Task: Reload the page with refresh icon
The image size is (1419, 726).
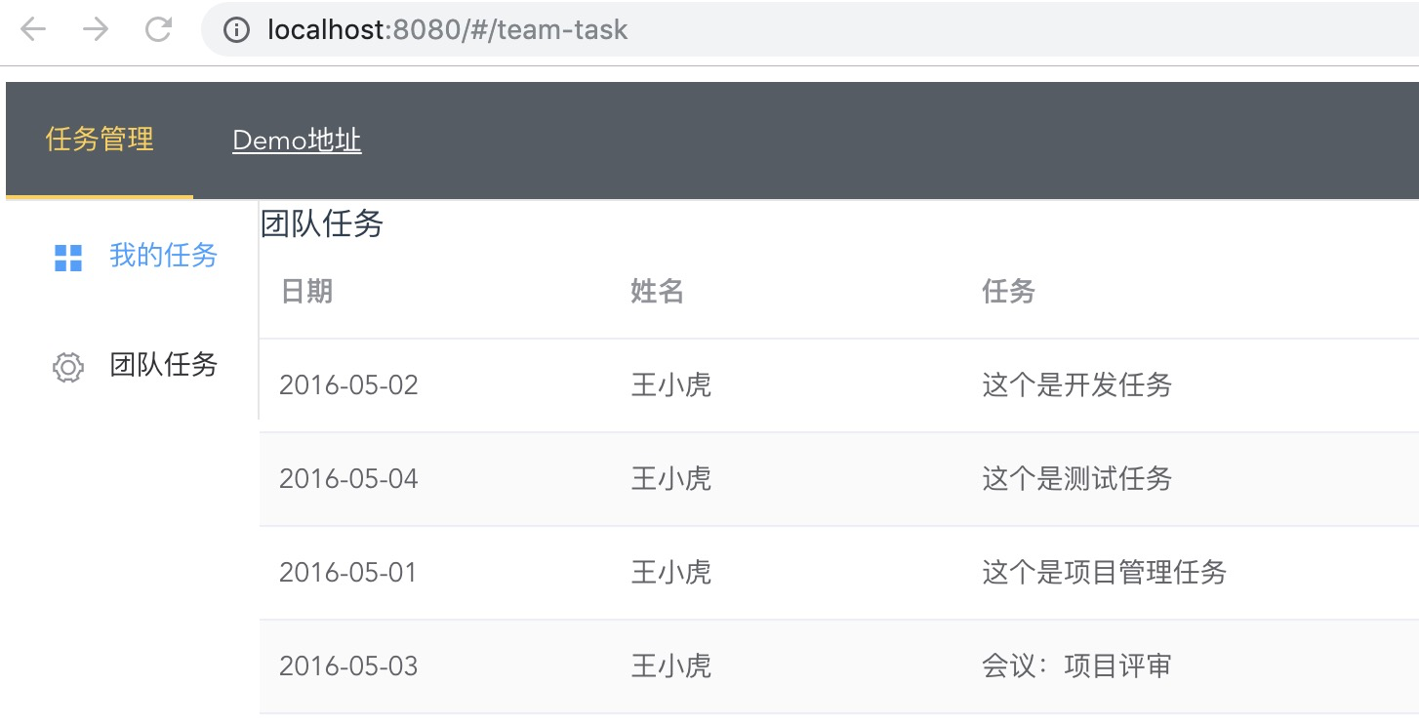Action: point(158,30)
